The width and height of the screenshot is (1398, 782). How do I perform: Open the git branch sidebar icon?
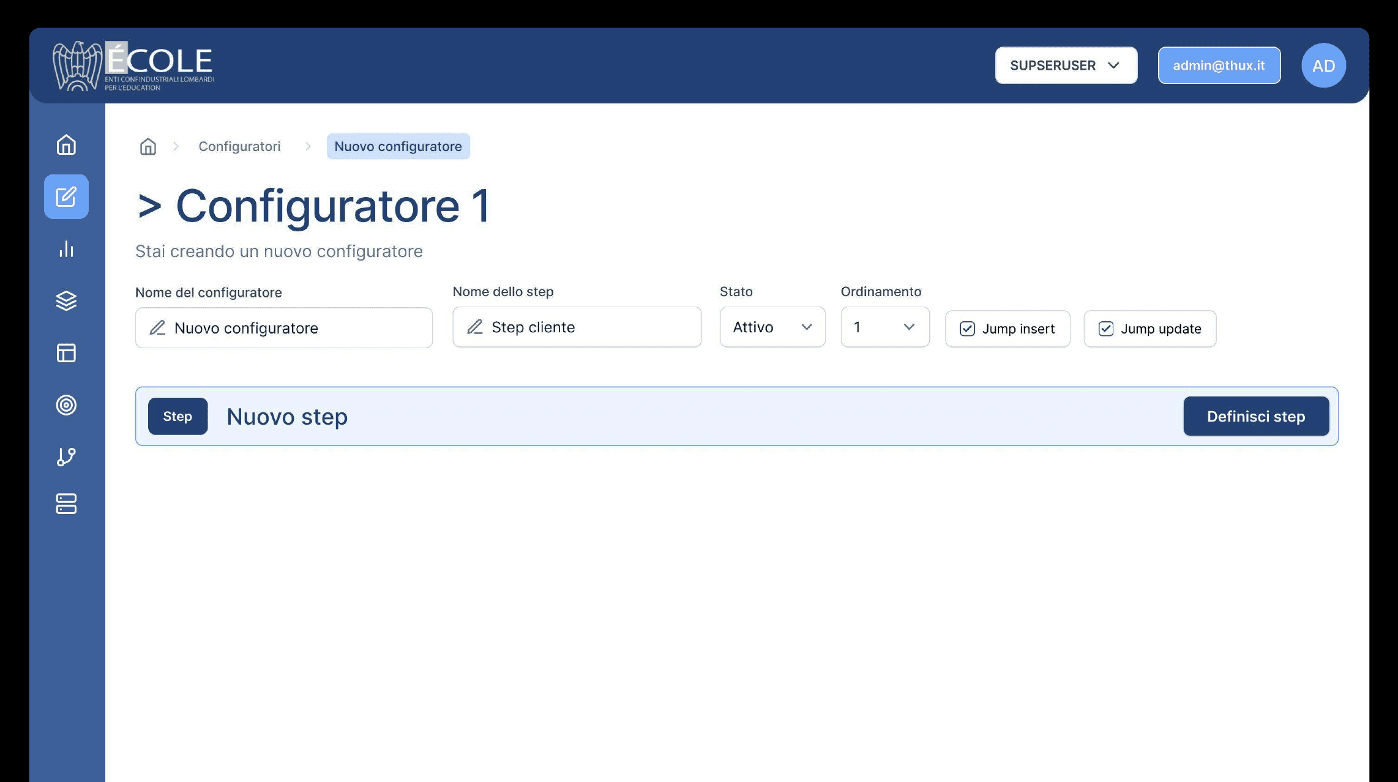pos(66,456)
